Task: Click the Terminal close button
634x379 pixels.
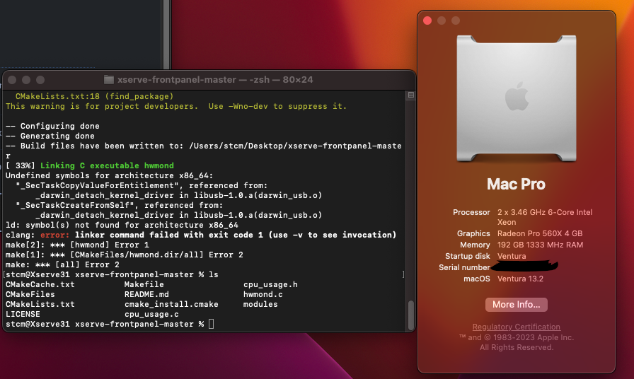Action: click(x=12, y=80)
